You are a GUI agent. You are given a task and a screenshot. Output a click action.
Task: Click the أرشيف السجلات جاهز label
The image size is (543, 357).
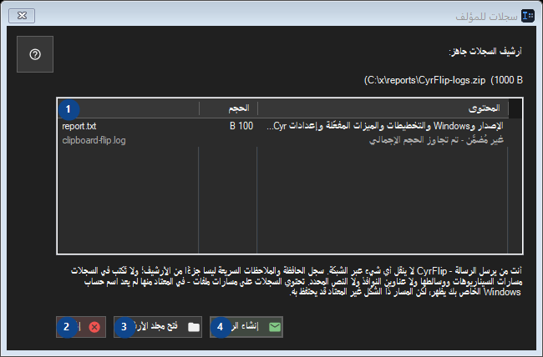coord(485,52)
